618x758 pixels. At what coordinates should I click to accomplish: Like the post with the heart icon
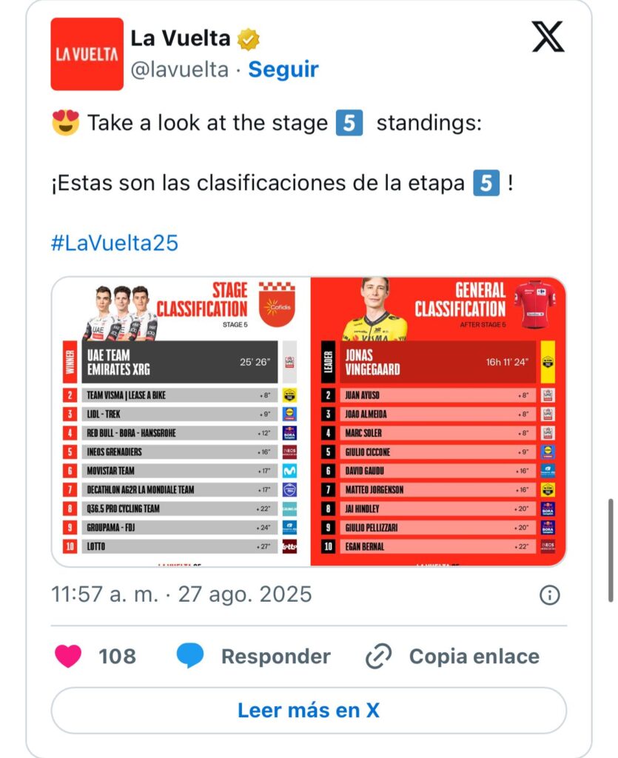pos(68,656)
